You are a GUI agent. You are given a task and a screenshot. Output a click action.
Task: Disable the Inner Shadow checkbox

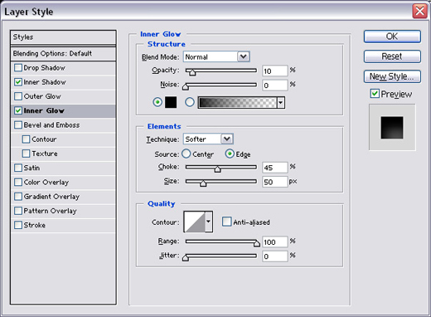point(18,82)
